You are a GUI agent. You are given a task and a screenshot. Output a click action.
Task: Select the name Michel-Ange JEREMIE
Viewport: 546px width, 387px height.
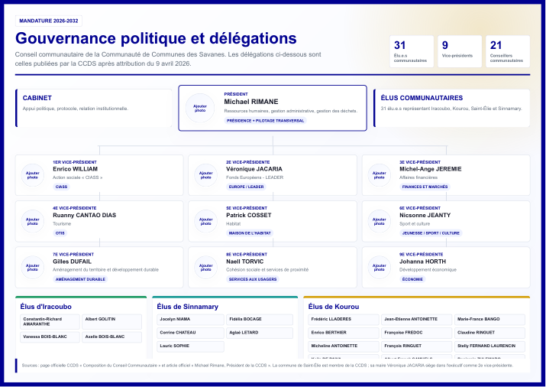(431, 169)
